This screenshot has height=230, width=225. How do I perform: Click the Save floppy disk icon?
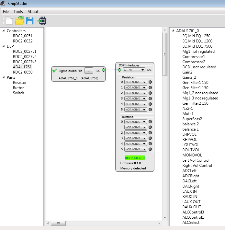point(30,21)
